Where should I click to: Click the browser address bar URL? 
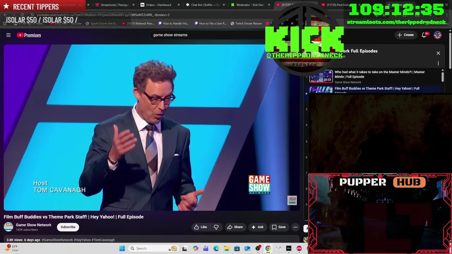tap(103, 15)
